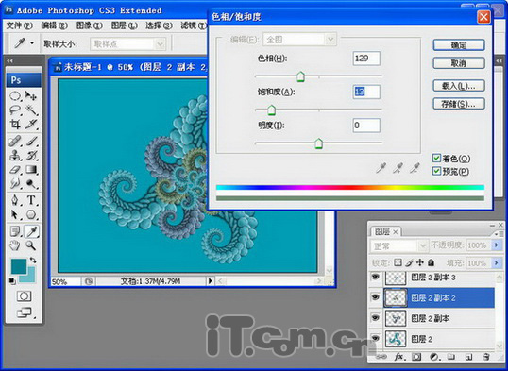Add a layer mask
This screenshot has width=508, height=371.
tap(416, 357)
